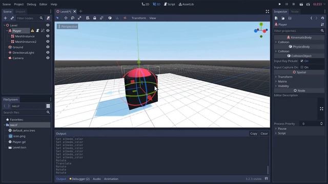328x184 pixels.
Task: Go to previous edited object in Inspector
Action: [x=311, y=18]
